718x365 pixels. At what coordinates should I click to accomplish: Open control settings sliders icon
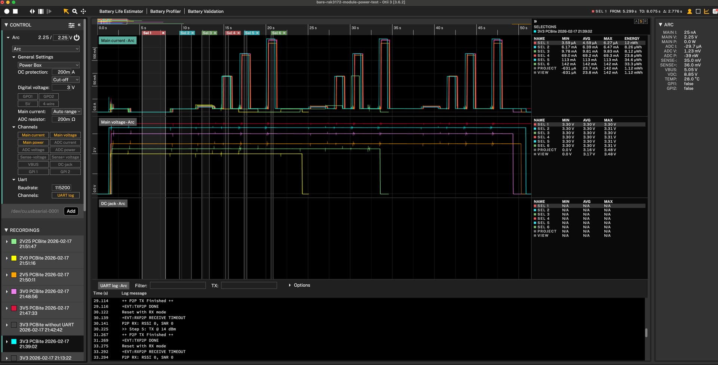(x=71, y=25)
